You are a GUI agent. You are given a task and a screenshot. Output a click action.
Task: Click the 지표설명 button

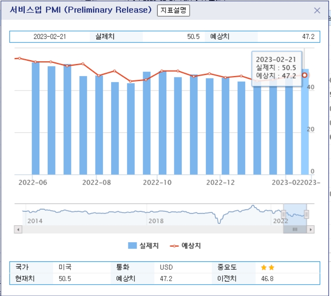pyautogui.click(x=173, y=10)
